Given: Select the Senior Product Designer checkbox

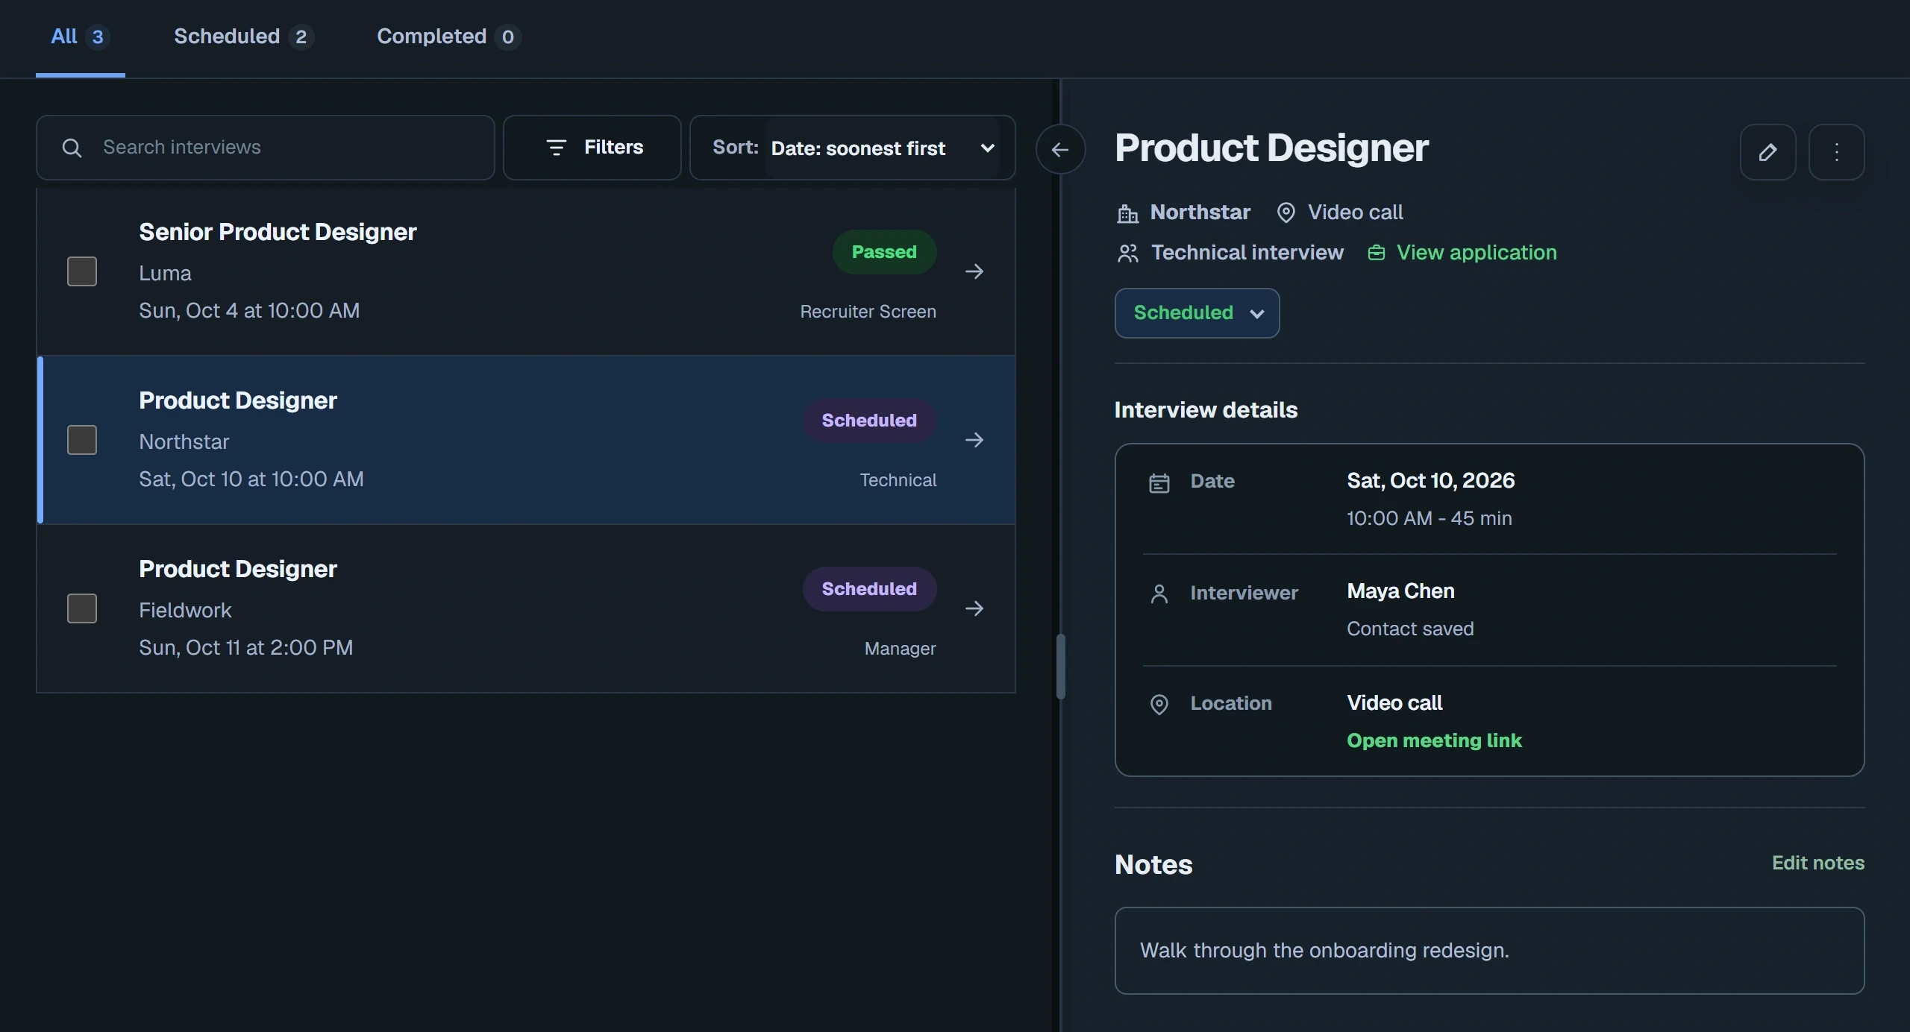Looking at the screenshot, I should [82, 271].
